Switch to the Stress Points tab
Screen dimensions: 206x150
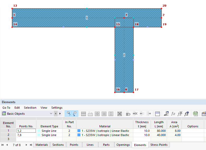(159, 145)
